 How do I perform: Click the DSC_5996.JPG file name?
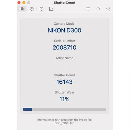coord(64,123)
